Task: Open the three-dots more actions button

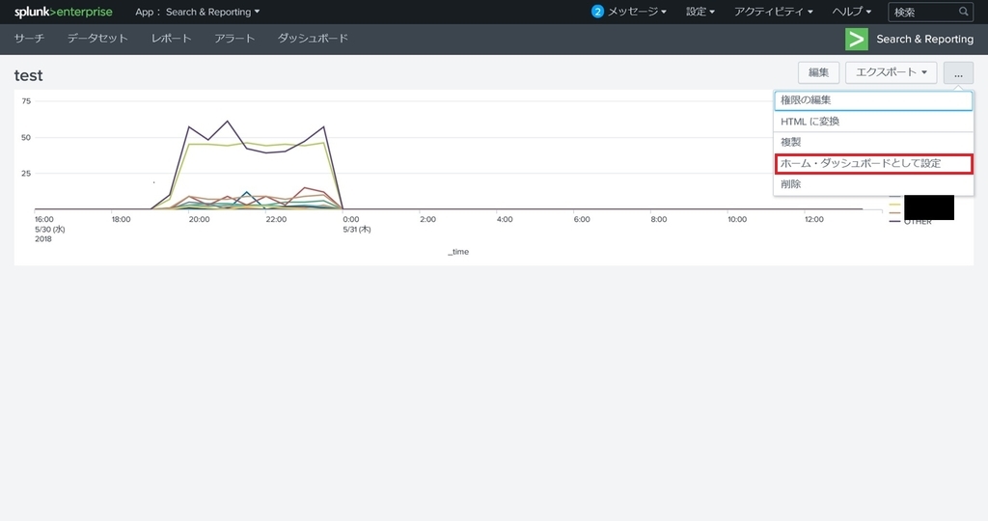Action: tap(958, 72)
